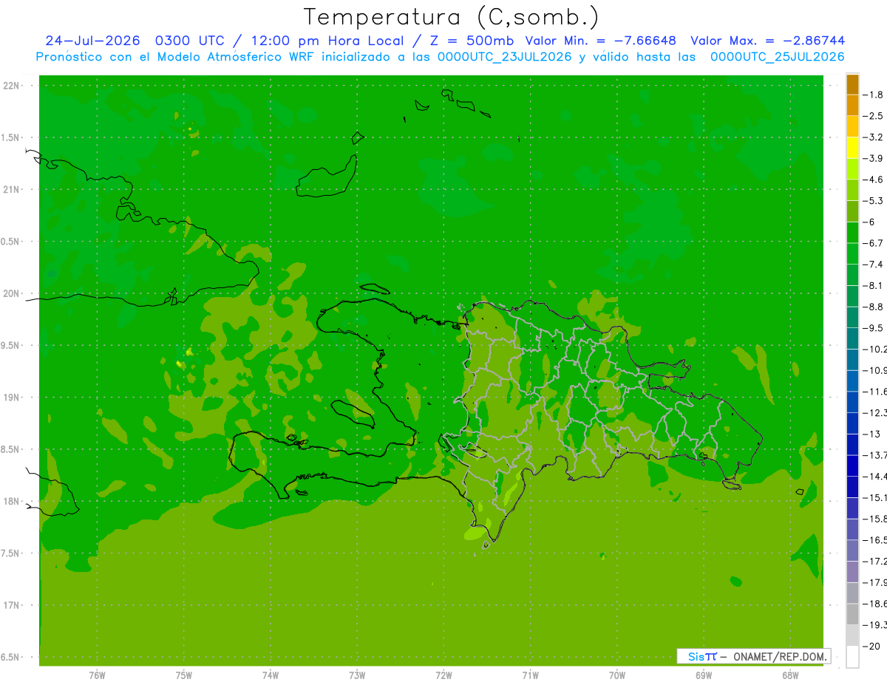Click the 68W longitude axis label

coord(790,675)
